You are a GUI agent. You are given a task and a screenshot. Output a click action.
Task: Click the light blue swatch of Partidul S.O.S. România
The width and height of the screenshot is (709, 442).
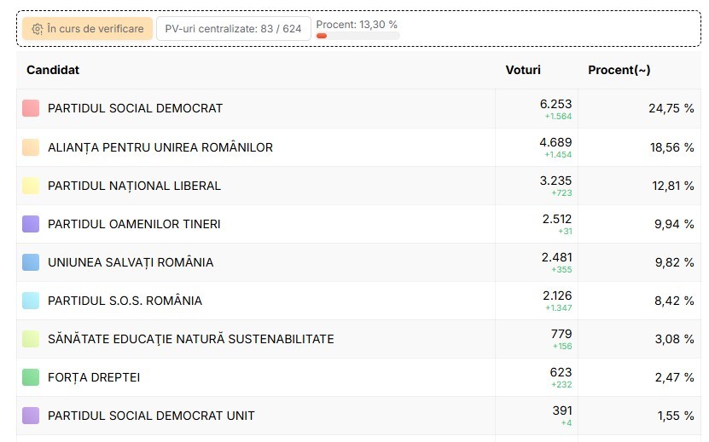coord(31,301)
